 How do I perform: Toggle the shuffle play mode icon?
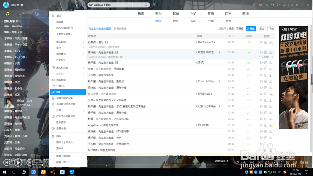pyautogui.click(x=259, y=163)
